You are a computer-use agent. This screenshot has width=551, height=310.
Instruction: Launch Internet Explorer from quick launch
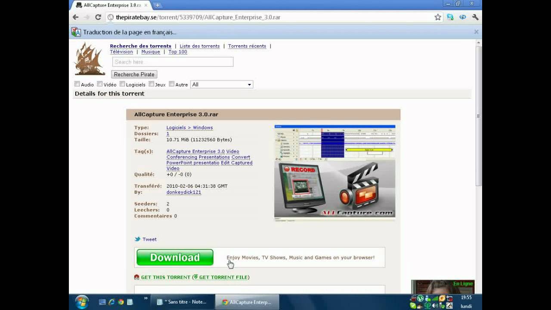coord(111,302)
